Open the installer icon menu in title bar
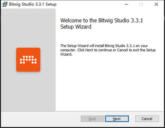This screenshot has width=165, height=128. pos(5,4)
